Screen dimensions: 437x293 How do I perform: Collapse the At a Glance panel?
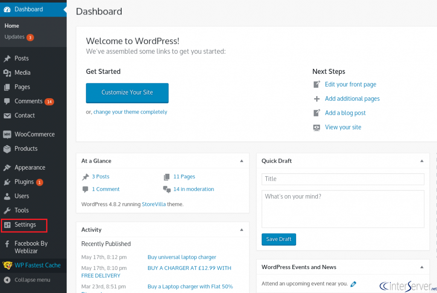(x=242, y=161)
